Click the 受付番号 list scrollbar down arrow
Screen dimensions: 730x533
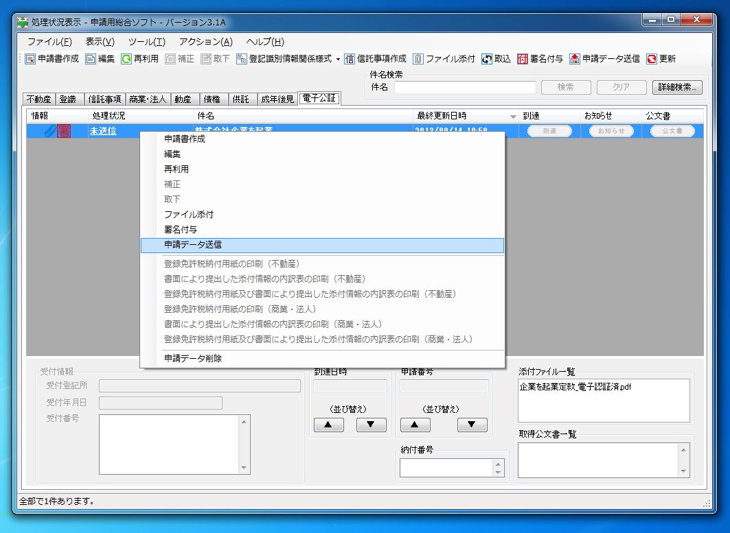click(244, 468)
